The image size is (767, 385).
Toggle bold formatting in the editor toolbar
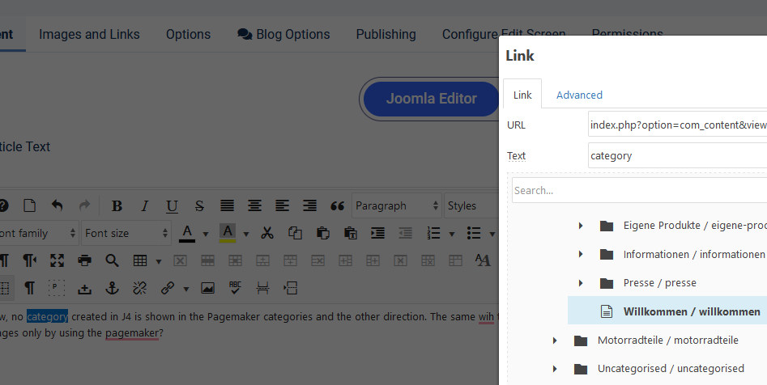[117, 206]
